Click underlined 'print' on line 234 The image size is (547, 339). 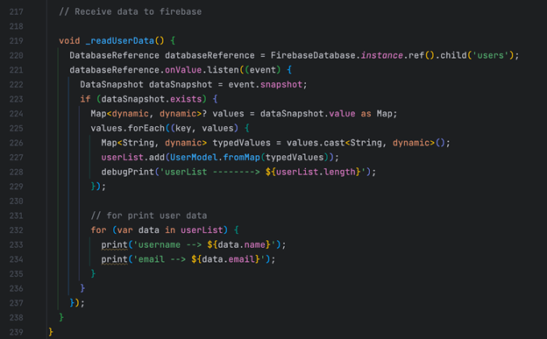[115, 259]
